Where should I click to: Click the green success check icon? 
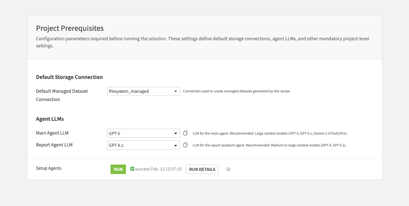point(132,169)
